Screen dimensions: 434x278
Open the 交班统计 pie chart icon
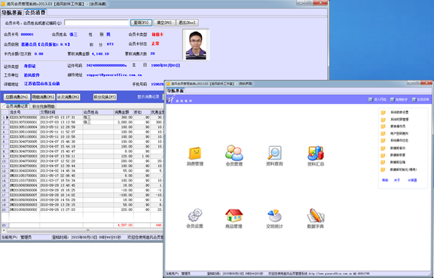(274, 215)
